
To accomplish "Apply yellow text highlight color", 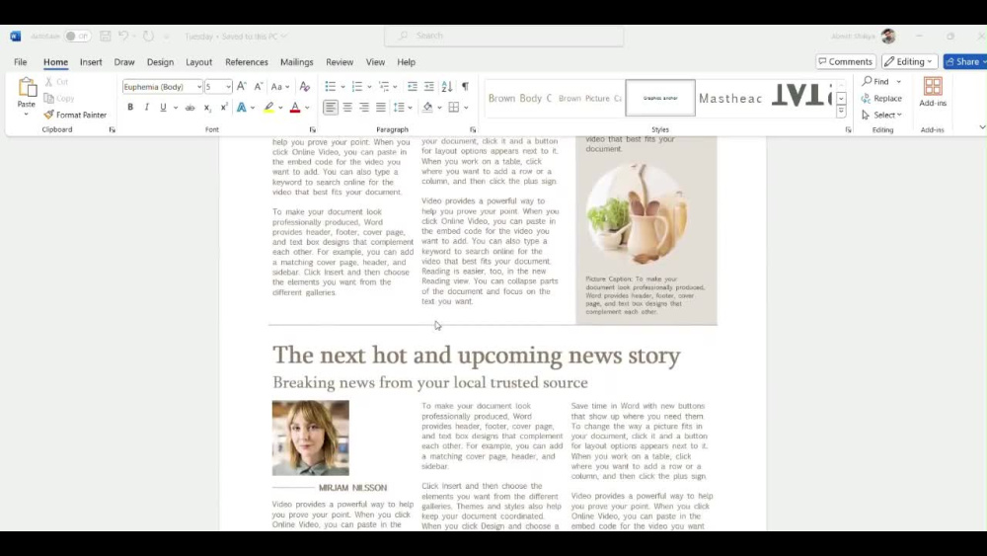I will [268, 108].
